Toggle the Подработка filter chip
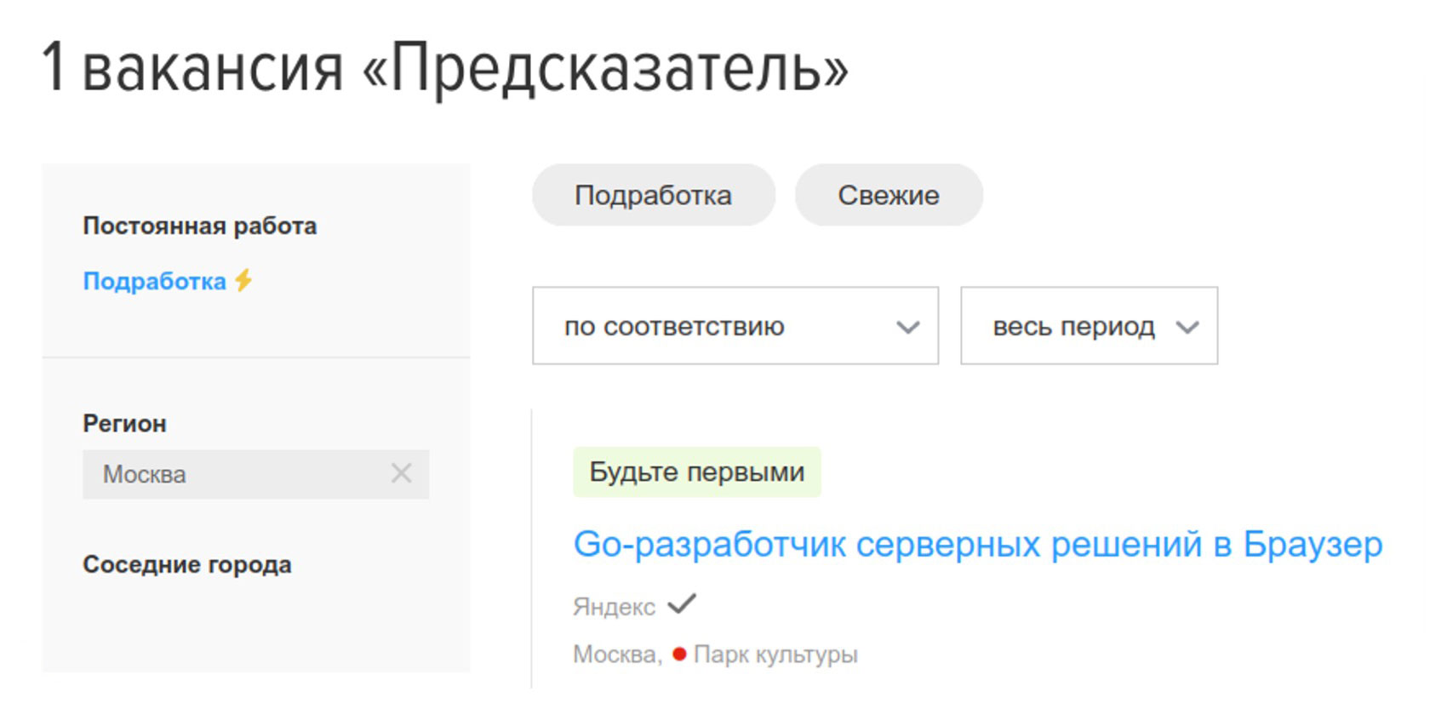The image size is (1447, 703). tap(653, 195)
